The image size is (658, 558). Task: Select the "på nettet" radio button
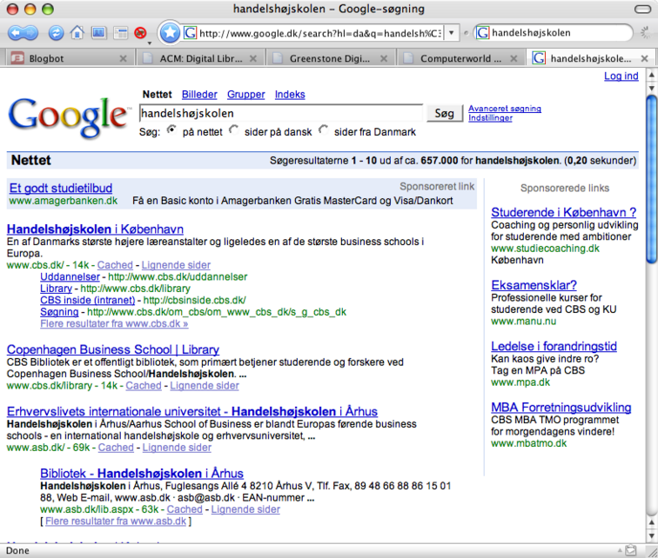point(171,130)
